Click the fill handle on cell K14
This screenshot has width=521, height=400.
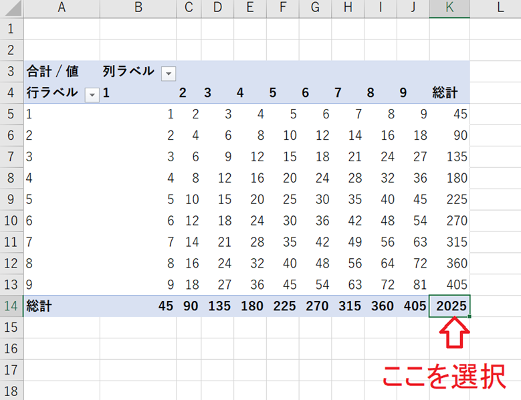click(x=470, y=317)
